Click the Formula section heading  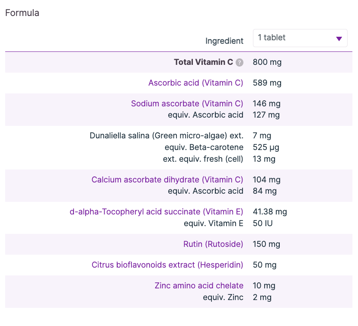[x=22, y=13]
